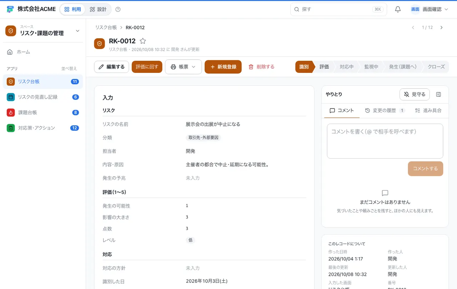Open the 進み具合 tab
Image resolution: width=457 pixels, height=289 pixels.
428,110
